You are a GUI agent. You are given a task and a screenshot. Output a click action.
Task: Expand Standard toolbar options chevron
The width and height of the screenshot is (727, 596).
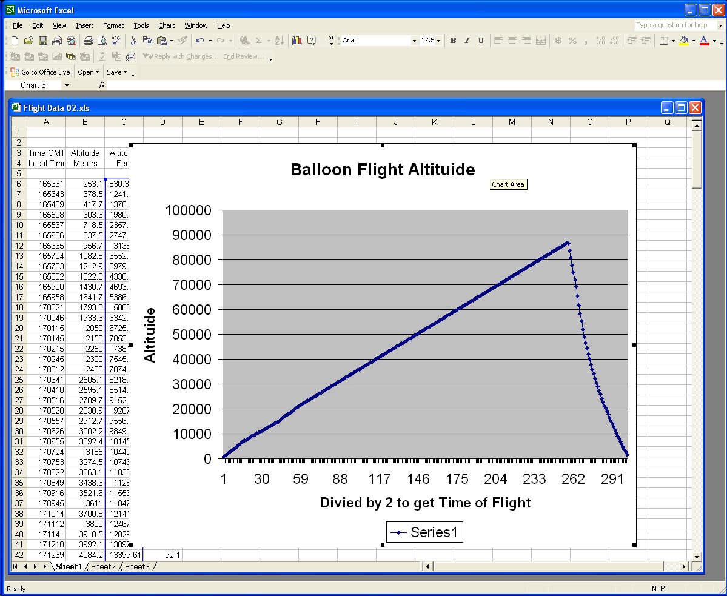click(331, 41)
